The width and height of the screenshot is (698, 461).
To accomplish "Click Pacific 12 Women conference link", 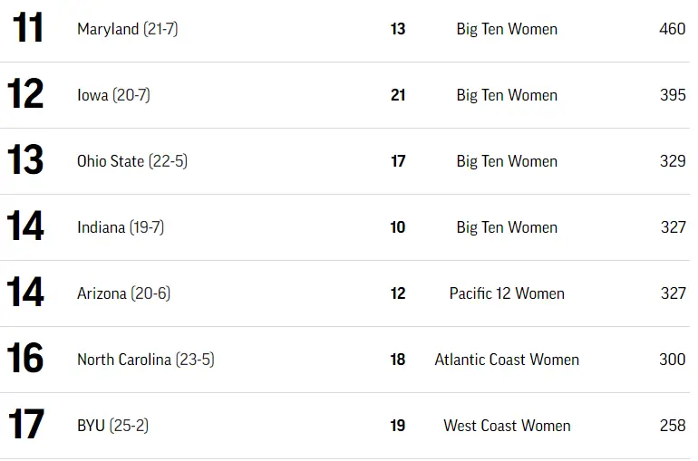I will click(507, 293).
